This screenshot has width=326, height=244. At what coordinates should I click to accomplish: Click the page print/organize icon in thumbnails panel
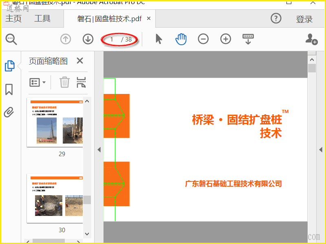(81, 82)
